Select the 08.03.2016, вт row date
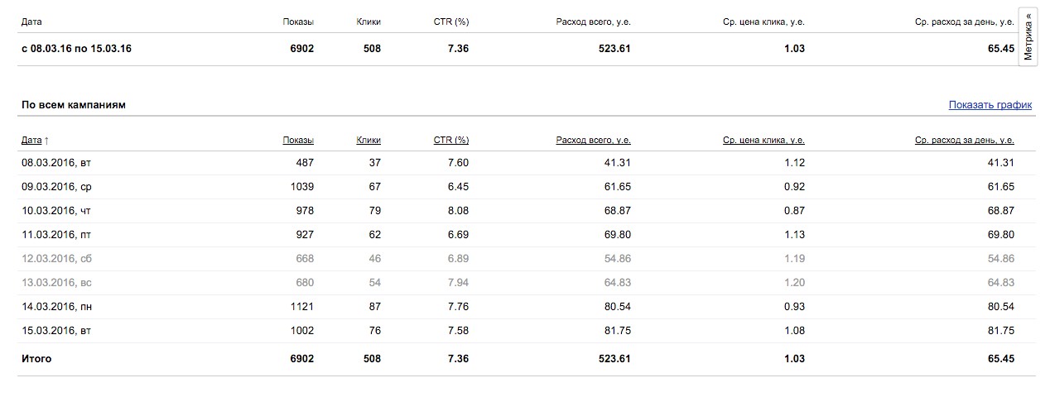 coord(56,163)
